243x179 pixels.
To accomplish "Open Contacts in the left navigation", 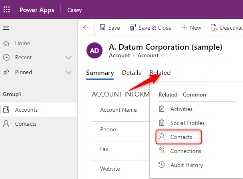I will point(26,124).
